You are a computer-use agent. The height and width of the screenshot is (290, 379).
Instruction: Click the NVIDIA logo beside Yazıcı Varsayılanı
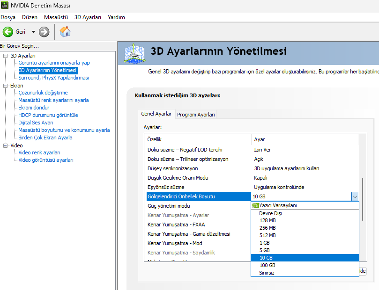(x=255, y=205)
